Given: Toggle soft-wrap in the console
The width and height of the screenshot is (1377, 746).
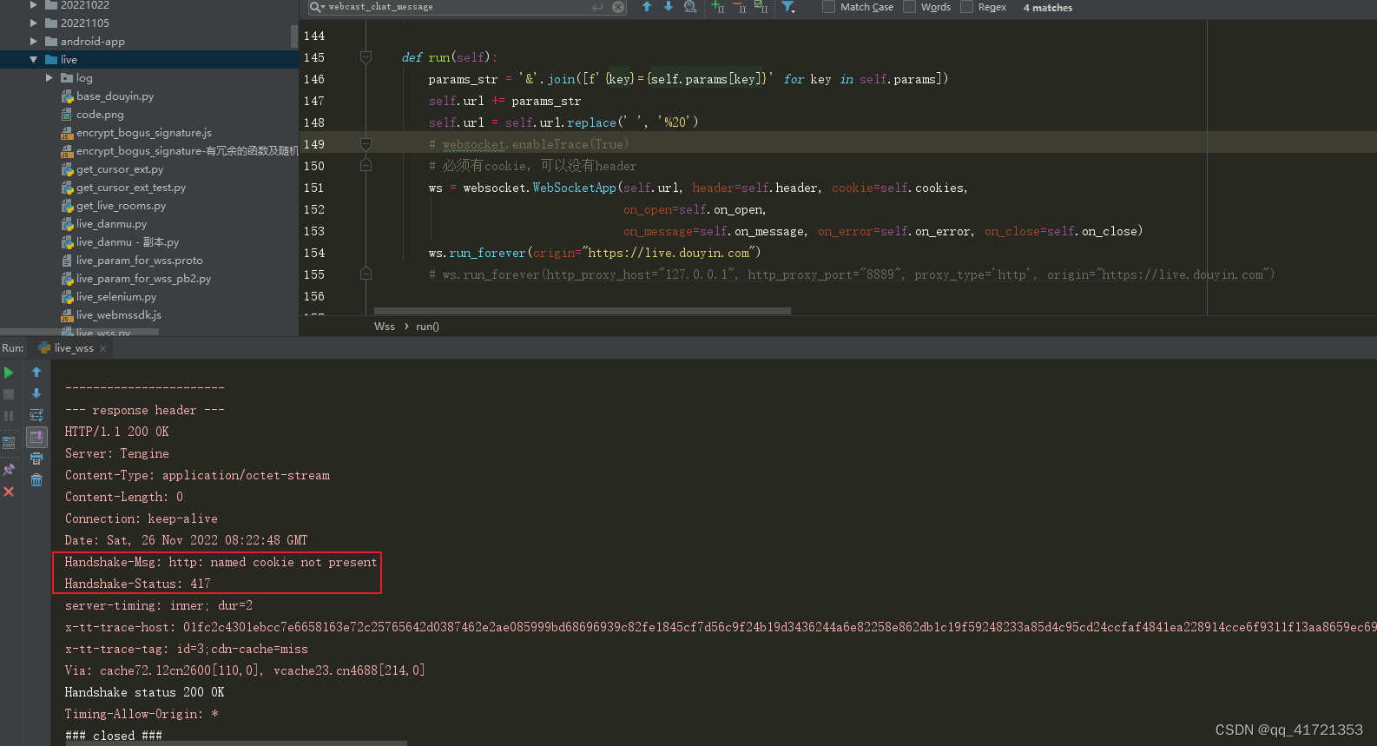Looking at the screenshot, I should [36, 415].
